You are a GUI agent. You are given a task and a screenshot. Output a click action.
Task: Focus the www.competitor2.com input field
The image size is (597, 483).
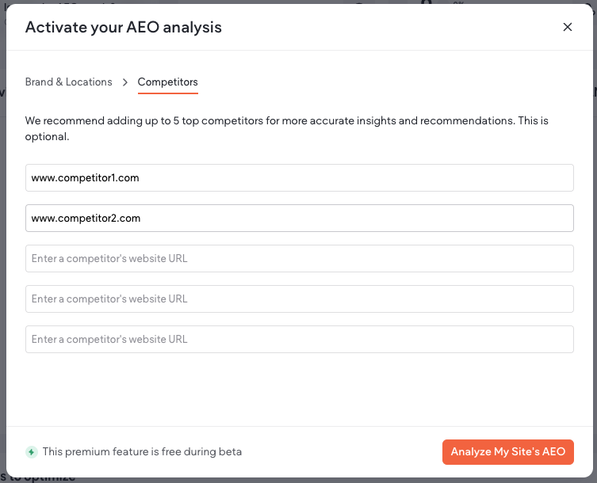click(299, 218)
